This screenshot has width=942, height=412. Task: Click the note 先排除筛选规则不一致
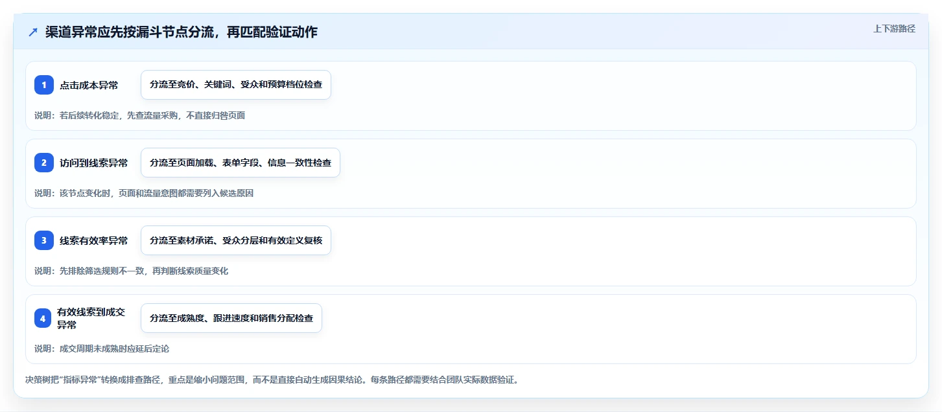131,271
